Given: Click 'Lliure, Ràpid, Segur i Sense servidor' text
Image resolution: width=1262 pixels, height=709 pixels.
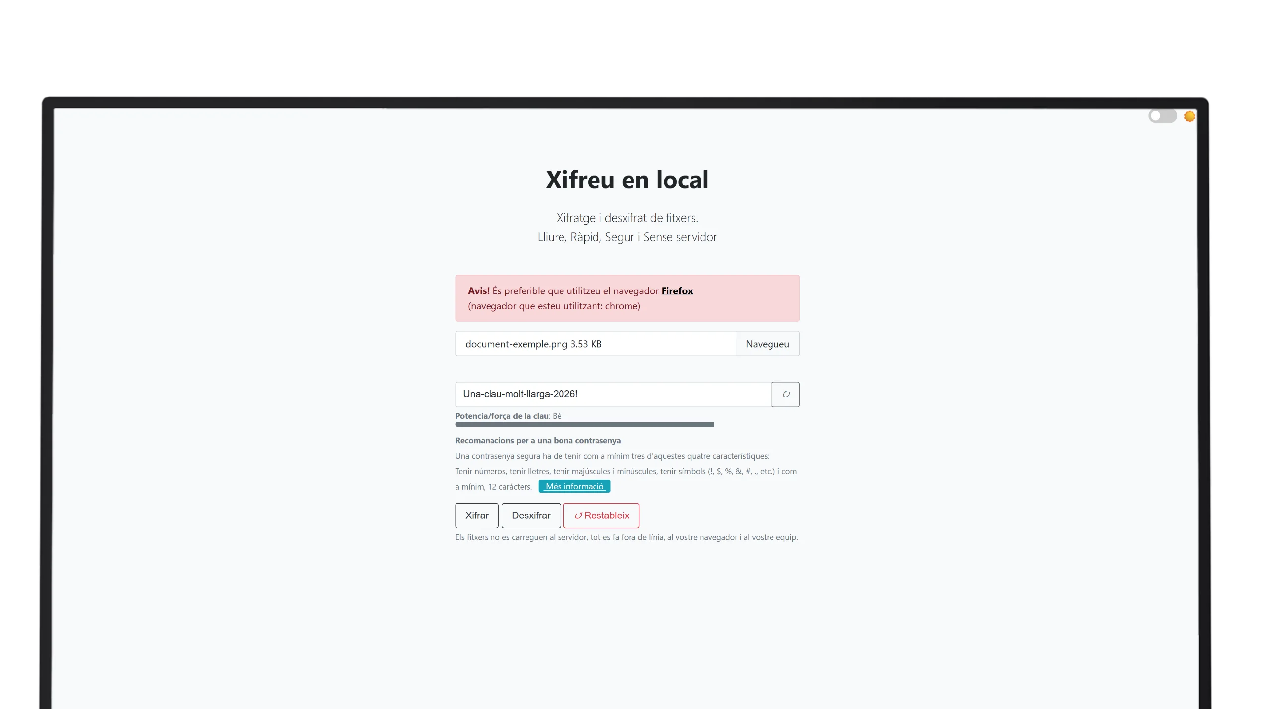Looking at the screenshot, I should pos(627,237).
